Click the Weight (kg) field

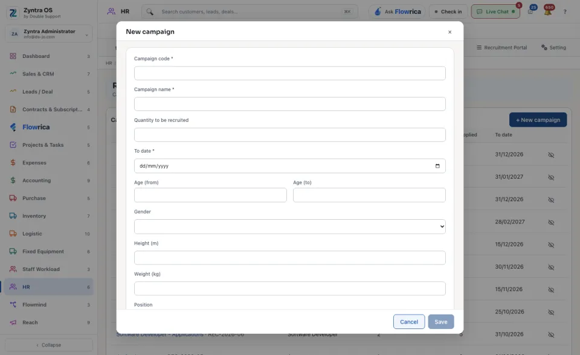[x=289, y=289]
